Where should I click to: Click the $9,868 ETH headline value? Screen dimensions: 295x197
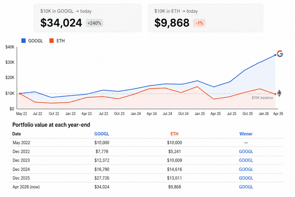[172, 23]
